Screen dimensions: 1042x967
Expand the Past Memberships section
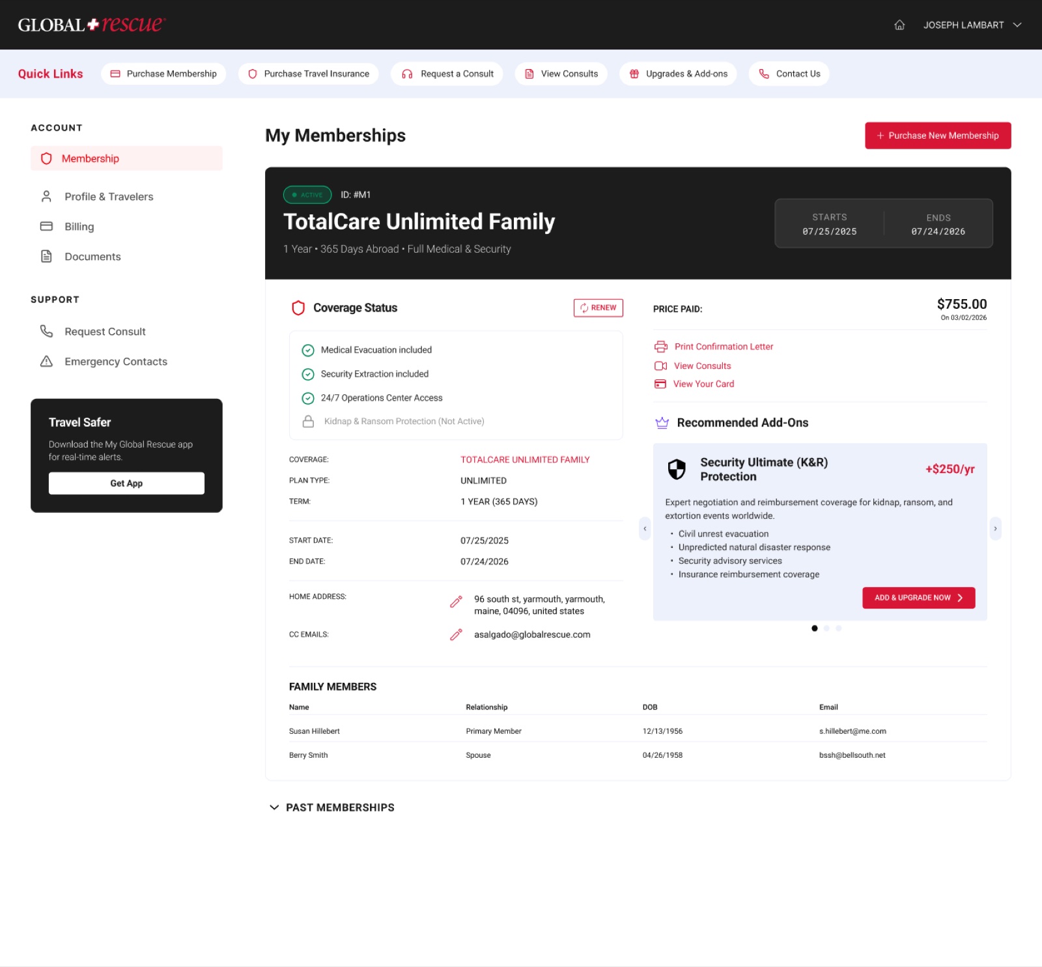coord(331,808)
